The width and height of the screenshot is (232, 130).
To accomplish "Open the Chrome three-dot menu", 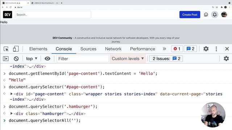I will tap(229, 7).
